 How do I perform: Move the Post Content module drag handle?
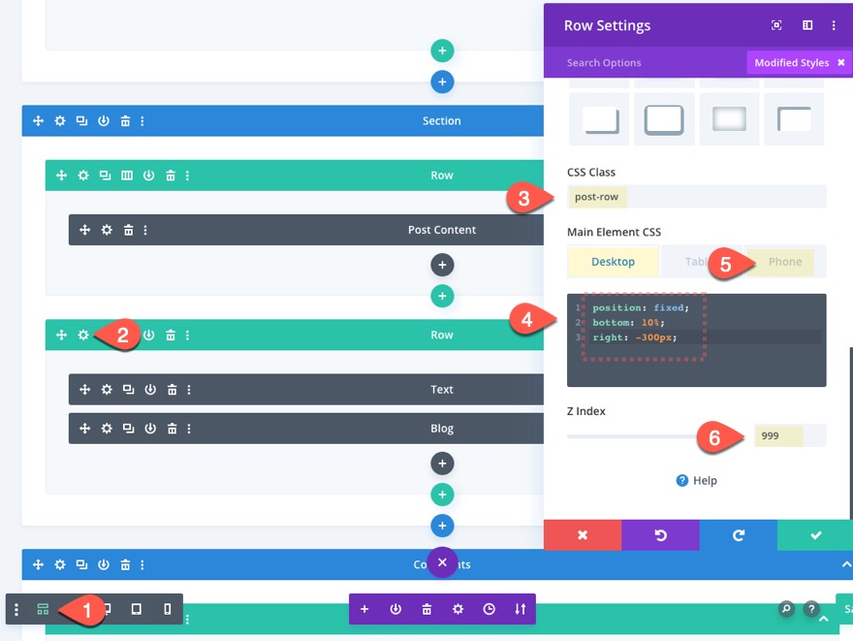(x=85, y=230)
